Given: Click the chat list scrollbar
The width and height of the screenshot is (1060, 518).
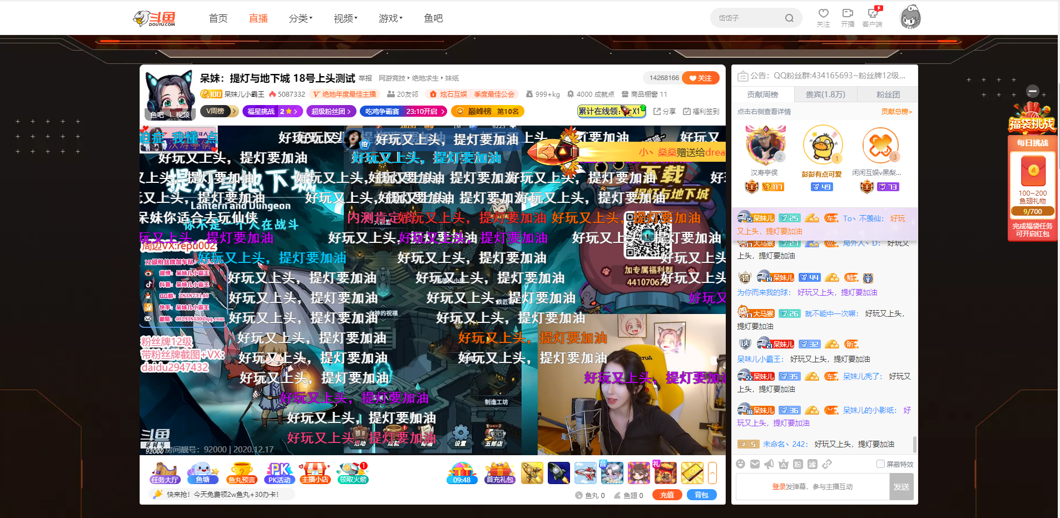Looking at the screenshot, I should click(x=915, y=445).
